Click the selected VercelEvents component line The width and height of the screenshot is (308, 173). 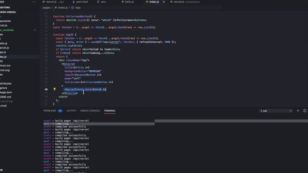[85, 89]
